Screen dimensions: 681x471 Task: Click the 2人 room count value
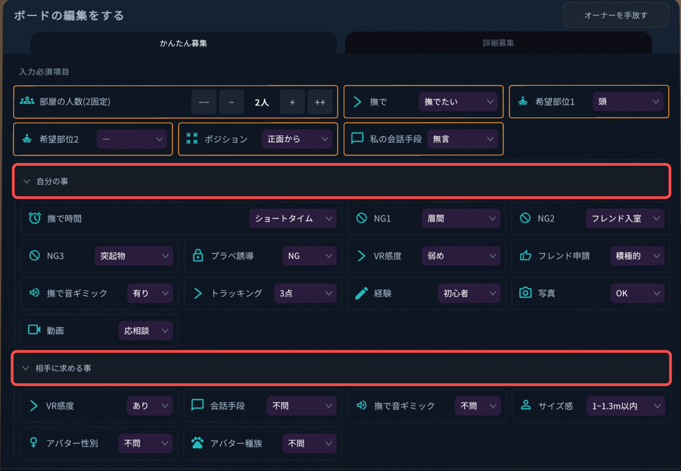point(262,102)
